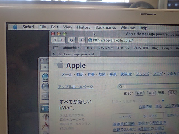Click the 英和 dictionary button
The height and width of the screenshot is (134, 179).
(x=173, y=93)
